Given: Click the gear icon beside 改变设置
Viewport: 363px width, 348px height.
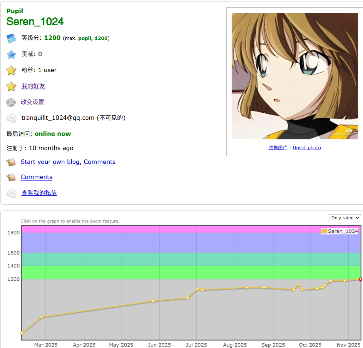Looking at the screenshot, I should 11,102.
